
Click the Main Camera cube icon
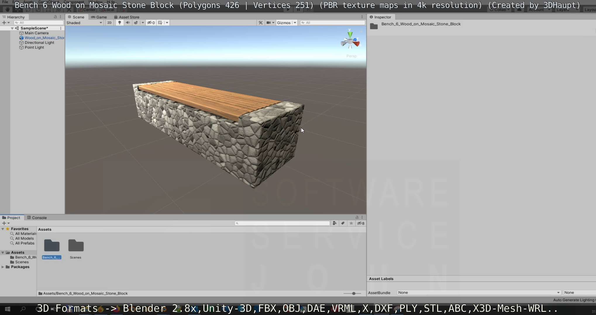21,33
